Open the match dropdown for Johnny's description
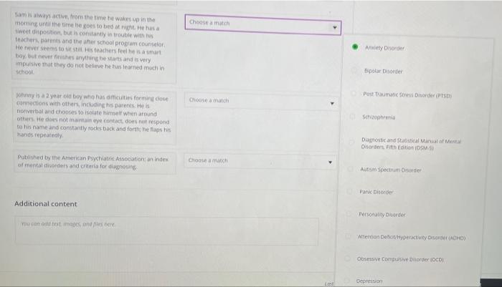502x287 pixels. (x=261, y=101)
